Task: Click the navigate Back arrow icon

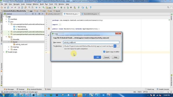Action: tap(36, 8)
